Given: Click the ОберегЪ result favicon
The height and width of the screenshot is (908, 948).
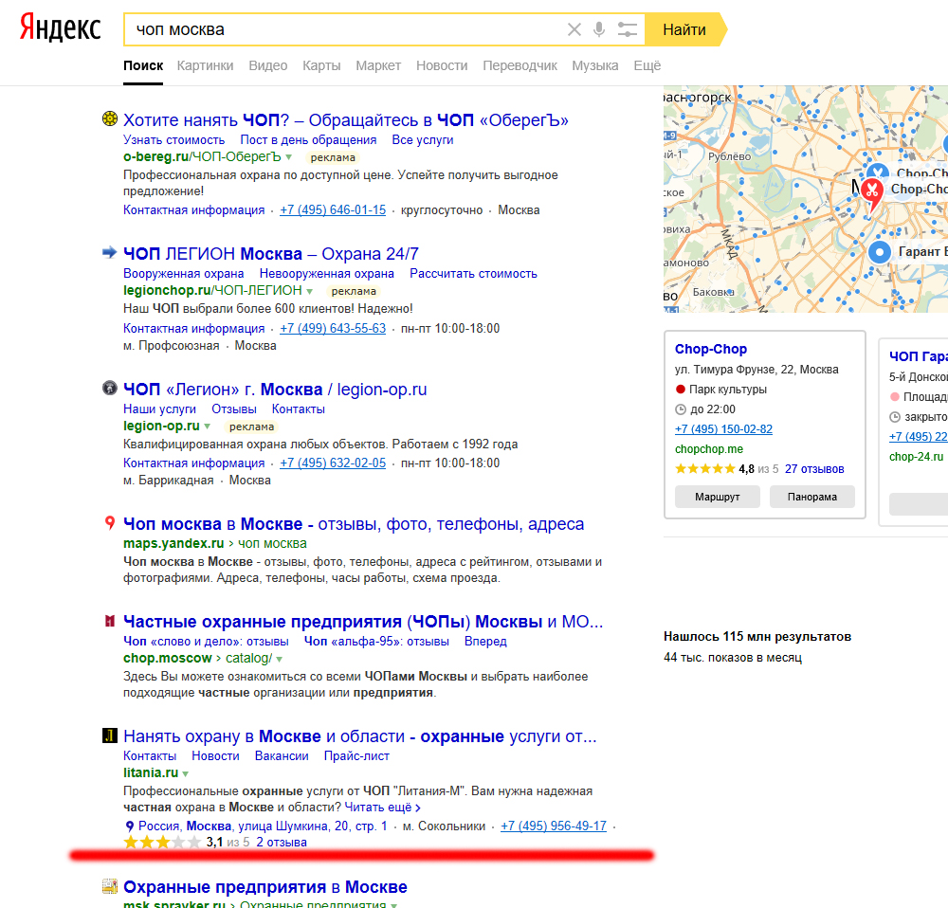Looking at the screenshot, I should point(109,118).
